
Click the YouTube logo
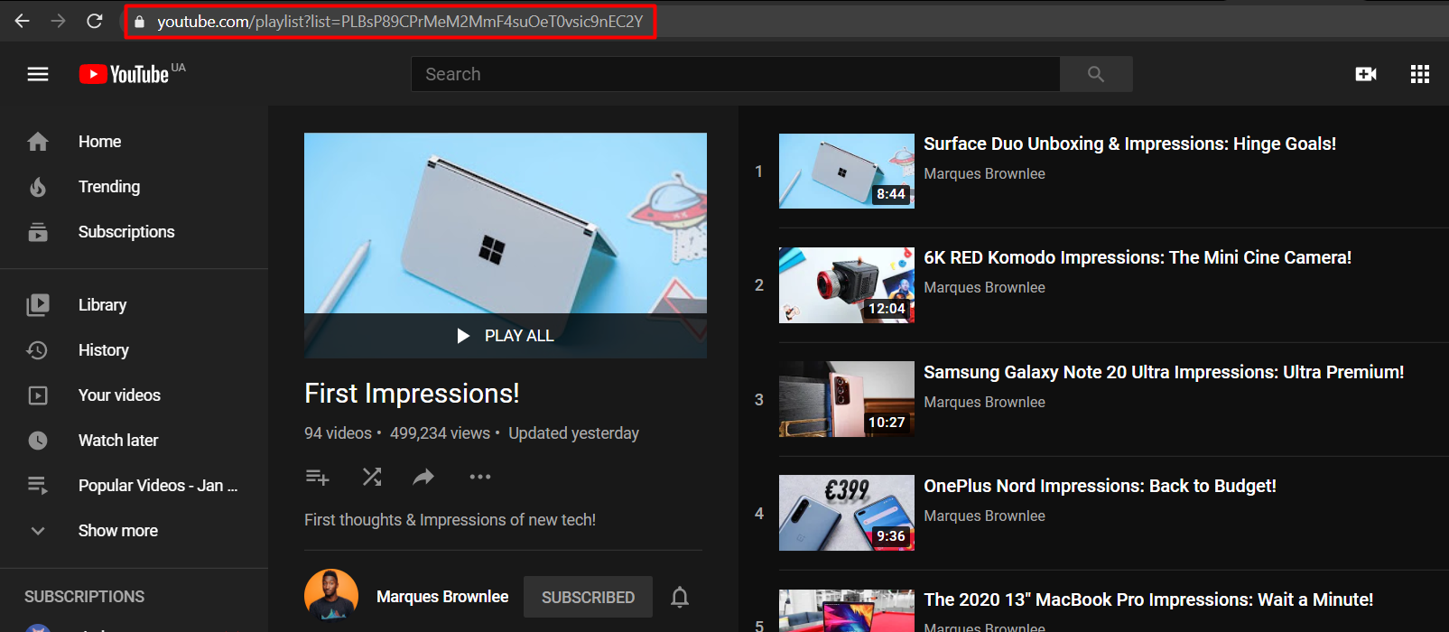(x=124, y=74)
